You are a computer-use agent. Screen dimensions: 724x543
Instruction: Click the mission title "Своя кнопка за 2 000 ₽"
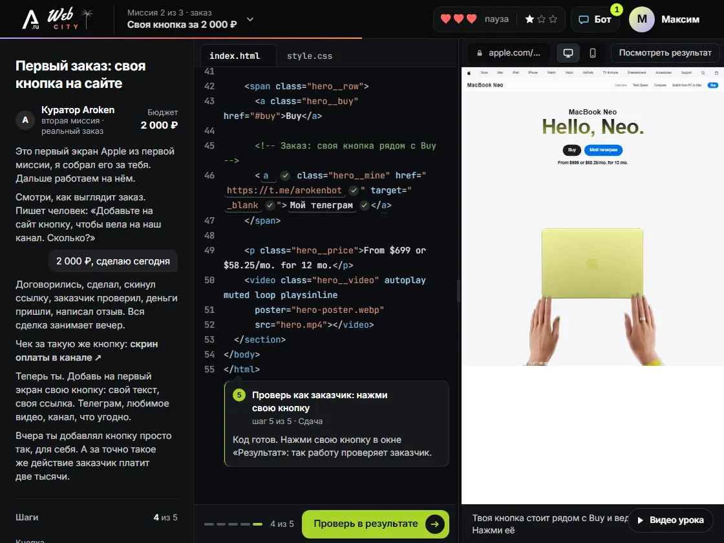pyautogui.click(x=182, y=25)
